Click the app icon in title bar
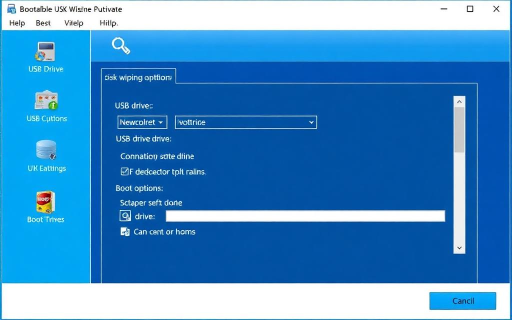This screenshot has width=512, height=320. click(x=12, y=9)
